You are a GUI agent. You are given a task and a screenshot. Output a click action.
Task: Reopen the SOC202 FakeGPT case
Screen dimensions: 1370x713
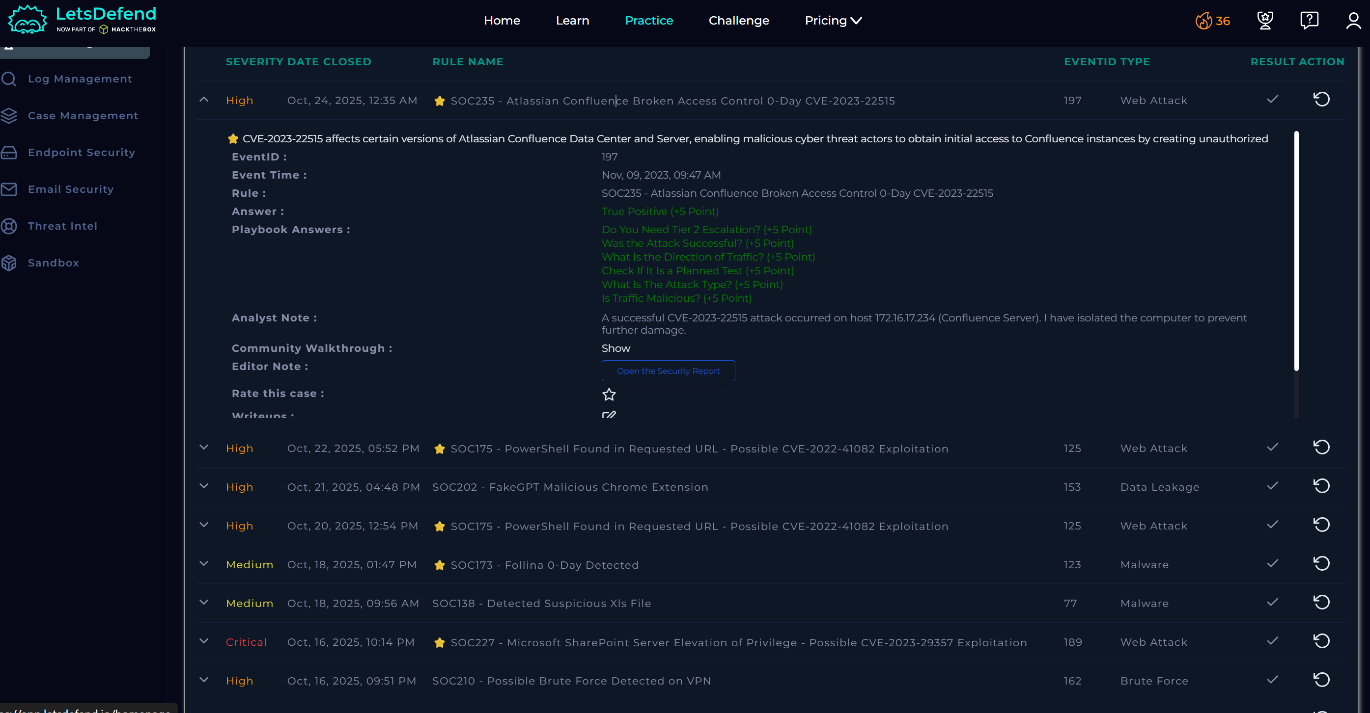pyautogui.click(x=1321, y=486)
